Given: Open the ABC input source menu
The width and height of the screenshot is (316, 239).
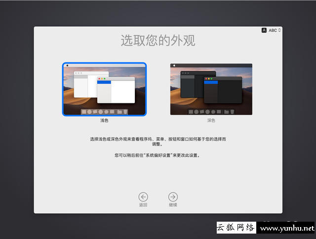Looking at the screenshot, I should pyautogui.click(x=275, y=30).
